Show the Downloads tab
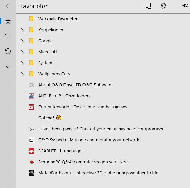Viewport: 190px width, 188px height. click(8, 66)
